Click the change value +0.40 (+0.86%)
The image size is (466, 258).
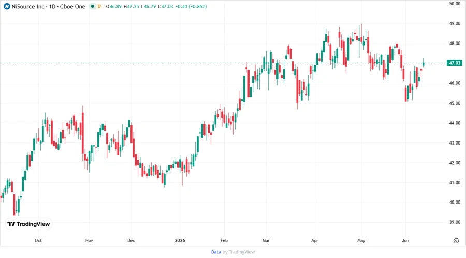tap(191, 7)
